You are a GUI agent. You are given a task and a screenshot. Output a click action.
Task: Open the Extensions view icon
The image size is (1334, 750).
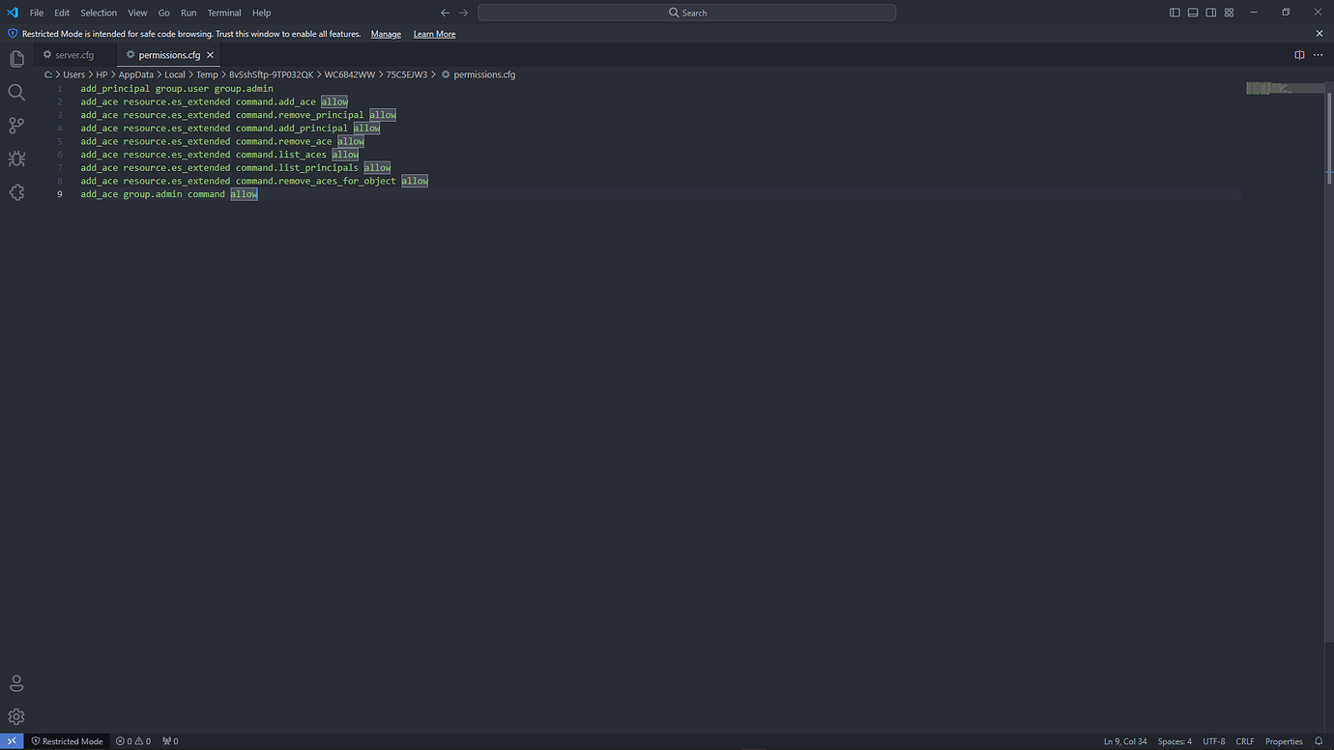click(x=16, y=192)
